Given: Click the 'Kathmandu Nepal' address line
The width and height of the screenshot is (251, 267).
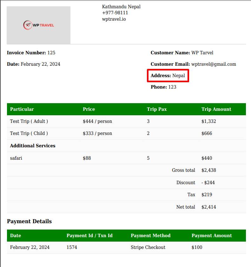Looking at the screenshot, I should tap(121, 7).
